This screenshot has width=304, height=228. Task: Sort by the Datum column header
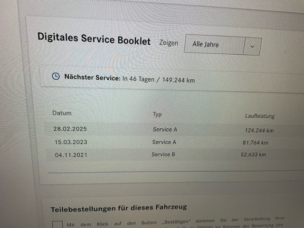coord(62,114)
